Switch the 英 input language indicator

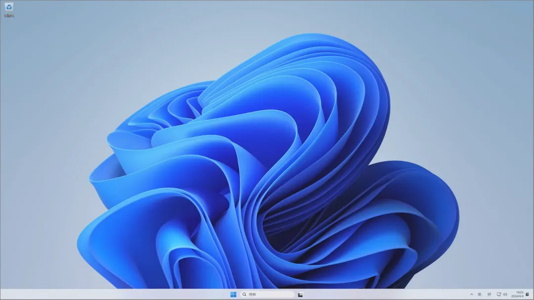[480, 295]
